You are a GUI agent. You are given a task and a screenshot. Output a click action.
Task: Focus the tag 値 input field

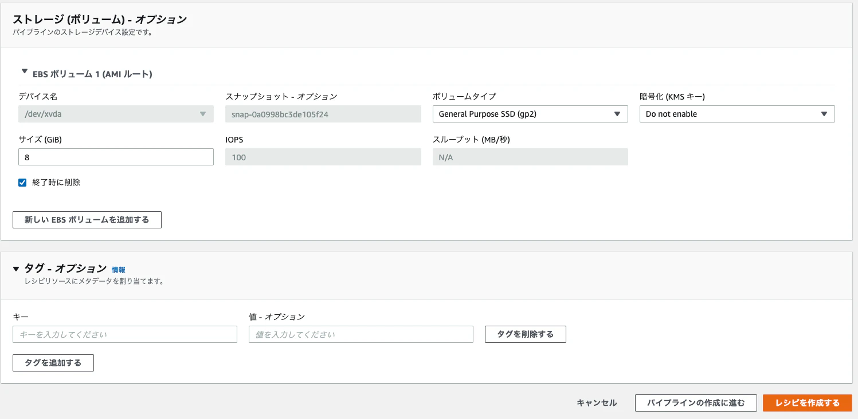pyautogui.click(x=361, y=334)
